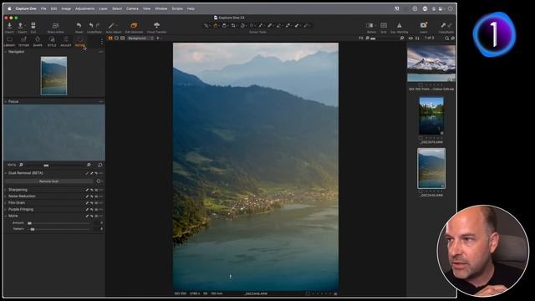Collapse the Dust Removal (BETA) tool

(x=6, y=173)
